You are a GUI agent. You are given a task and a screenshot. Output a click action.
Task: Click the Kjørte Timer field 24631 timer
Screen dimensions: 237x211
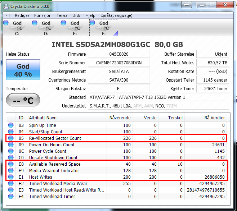click(x=213, y=88)
